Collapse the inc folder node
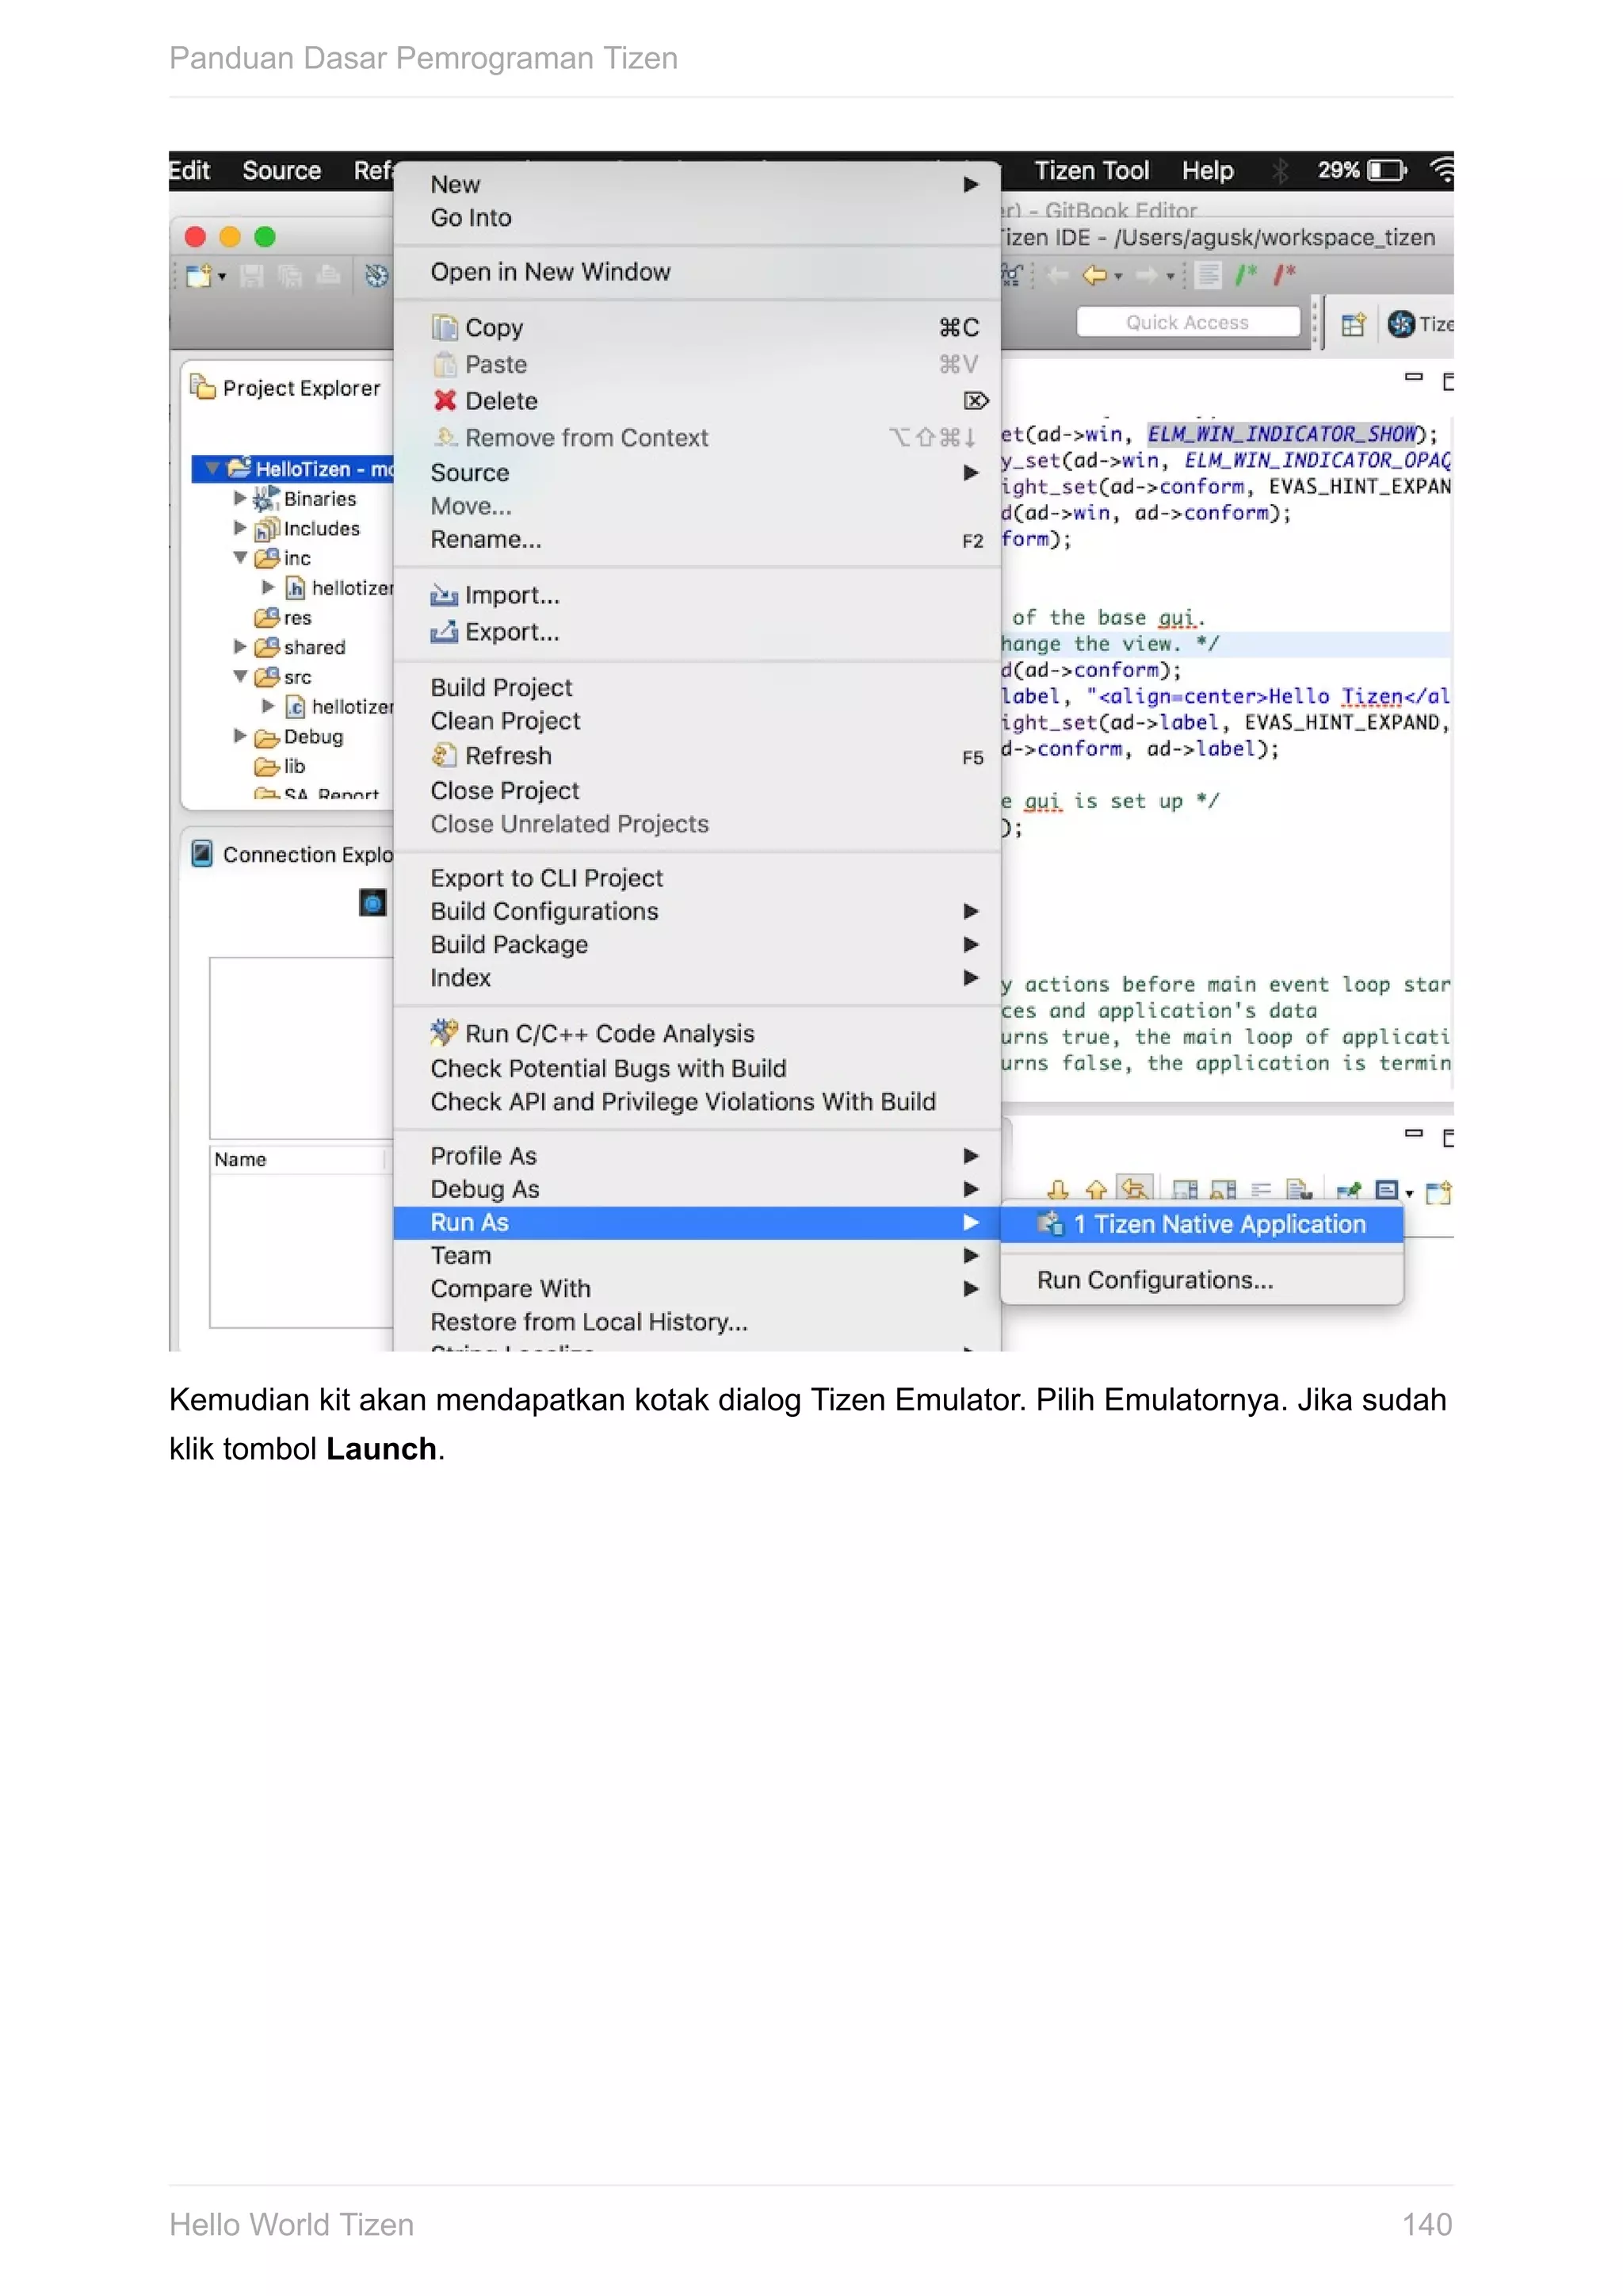Viewport: 1623px width, 2296px height. tap(240, 558)
